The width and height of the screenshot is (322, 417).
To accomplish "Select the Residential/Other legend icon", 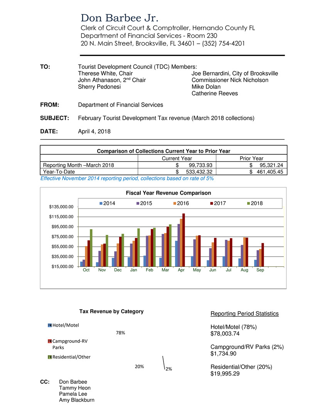I will click(x=49, y=357).
